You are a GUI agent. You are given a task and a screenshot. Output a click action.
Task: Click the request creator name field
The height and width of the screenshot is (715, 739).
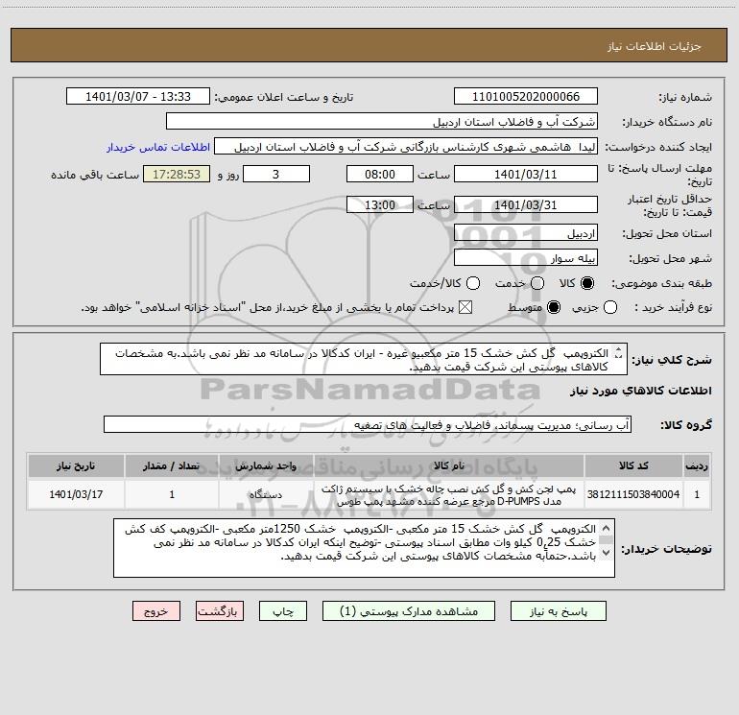point(406,147)
